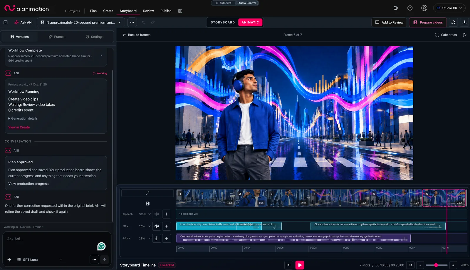Open the Plan tab
Image resolution: width=470 pixels, height=270 pixels.
(x=93, y=11)
